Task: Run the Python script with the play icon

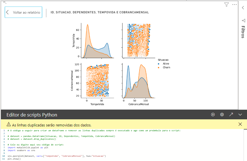Action: (x=213, y=115)
